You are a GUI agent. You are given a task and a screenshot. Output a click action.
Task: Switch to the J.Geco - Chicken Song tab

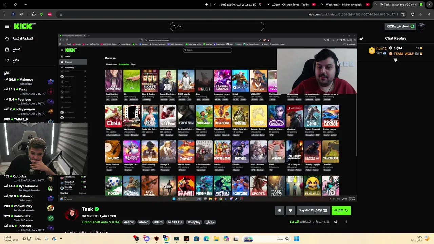(x=291, y=5)
